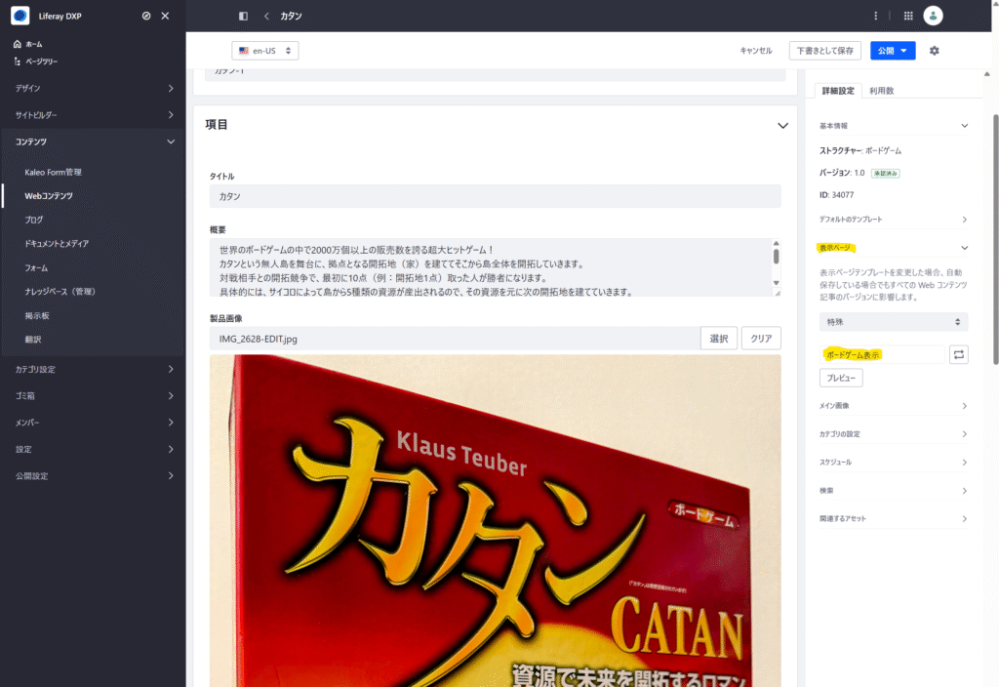
Task: Toggle the sidebar panel icon in header
Action: click(243, 16)
